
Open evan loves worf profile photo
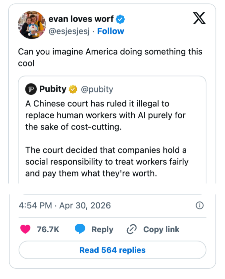32,25
